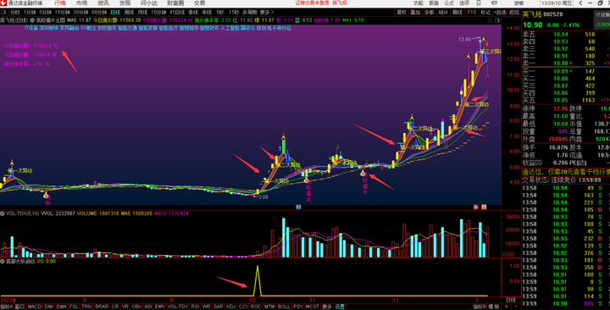Click the 复权 toolbar button

[402, 13]
